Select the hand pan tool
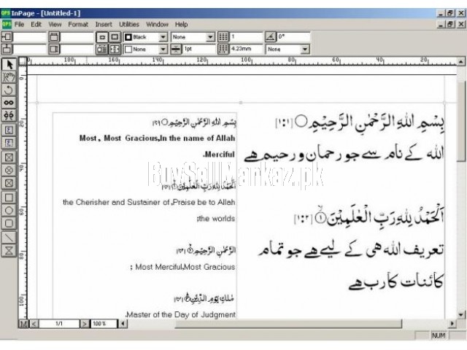467x350 pixels. [x=9, y=77]
